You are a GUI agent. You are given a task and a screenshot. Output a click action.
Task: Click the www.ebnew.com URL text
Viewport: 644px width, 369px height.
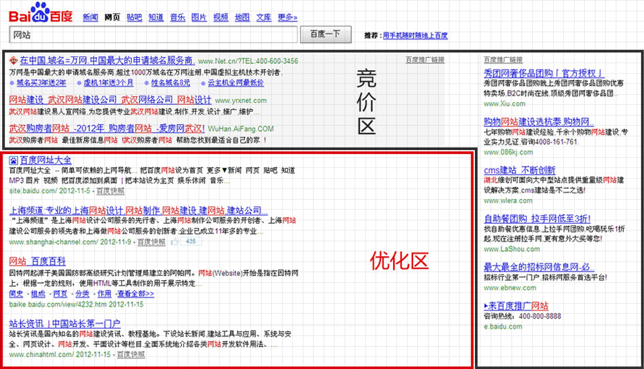coord(510,288)
